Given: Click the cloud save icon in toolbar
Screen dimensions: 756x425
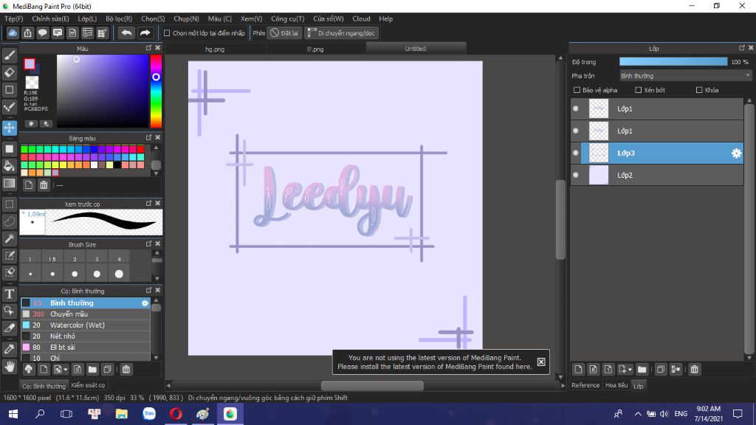Looking at the screenshot, I should click(x=13, y=32).
